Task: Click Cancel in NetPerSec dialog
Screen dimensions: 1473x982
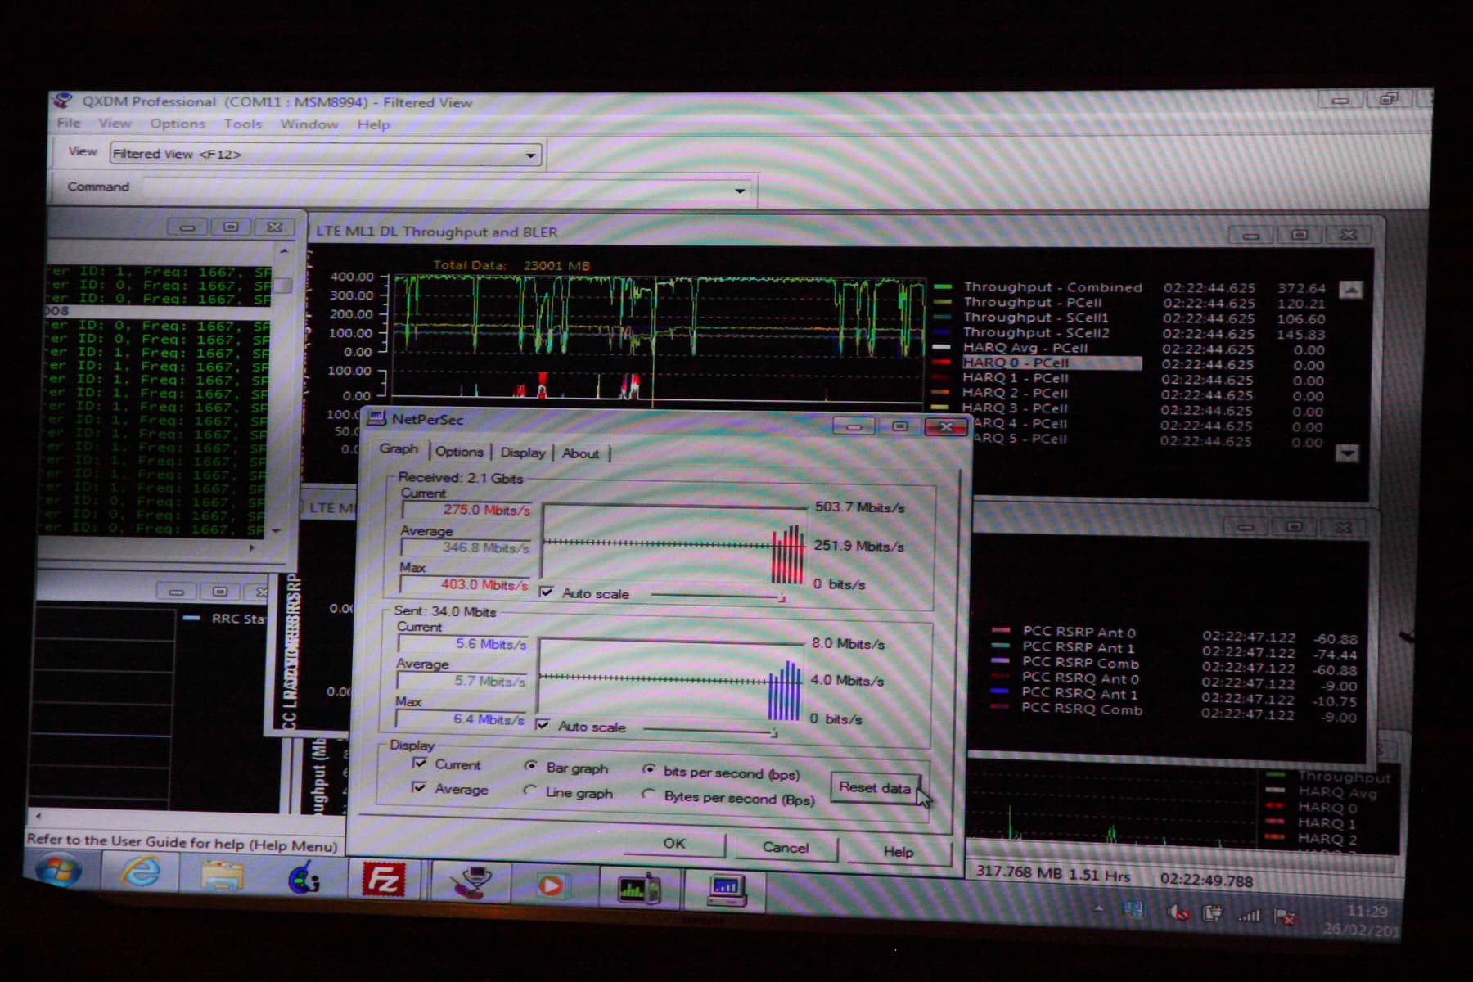Action: point(786,847)
